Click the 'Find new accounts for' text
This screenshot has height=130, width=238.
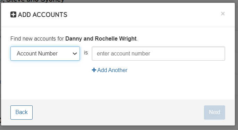(37, 38)
